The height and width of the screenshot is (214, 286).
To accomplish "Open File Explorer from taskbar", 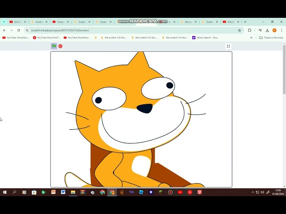I will pyautogui.click(x=73, y=192).
